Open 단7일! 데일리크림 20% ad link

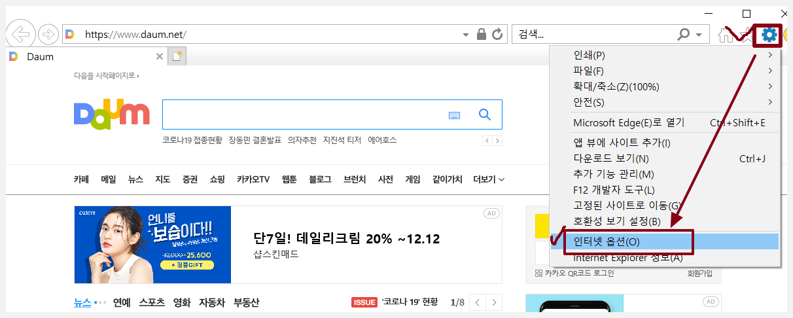click(x=347, y=238)
